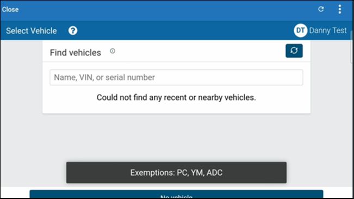Click the vertical scrollbar on the right edge
This screenshot has width=354, height=199.
coord(351,47)
